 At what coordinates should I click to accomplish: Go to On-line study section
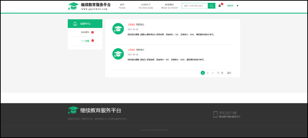tap(146, 6)
